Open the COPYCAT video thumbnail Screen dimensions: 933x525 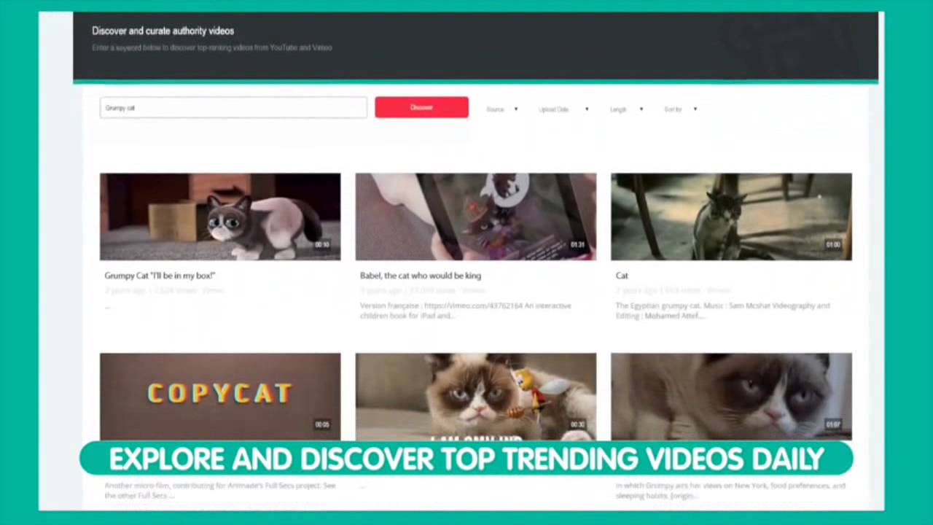click(220, 397)
